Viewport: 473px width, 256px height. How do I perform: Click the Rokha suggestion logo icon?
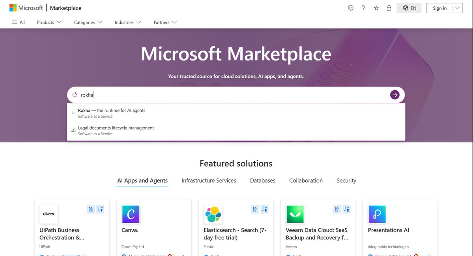tap(73, 113)
